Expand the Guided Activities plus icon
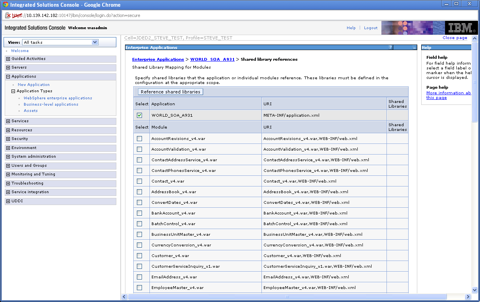Viewport: 480px width, 302px height. 8,59
